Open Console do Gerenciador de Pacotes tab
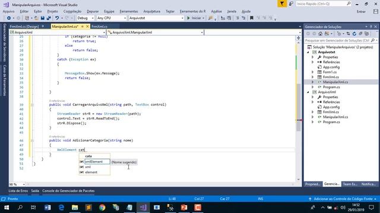 pos(68,191)
